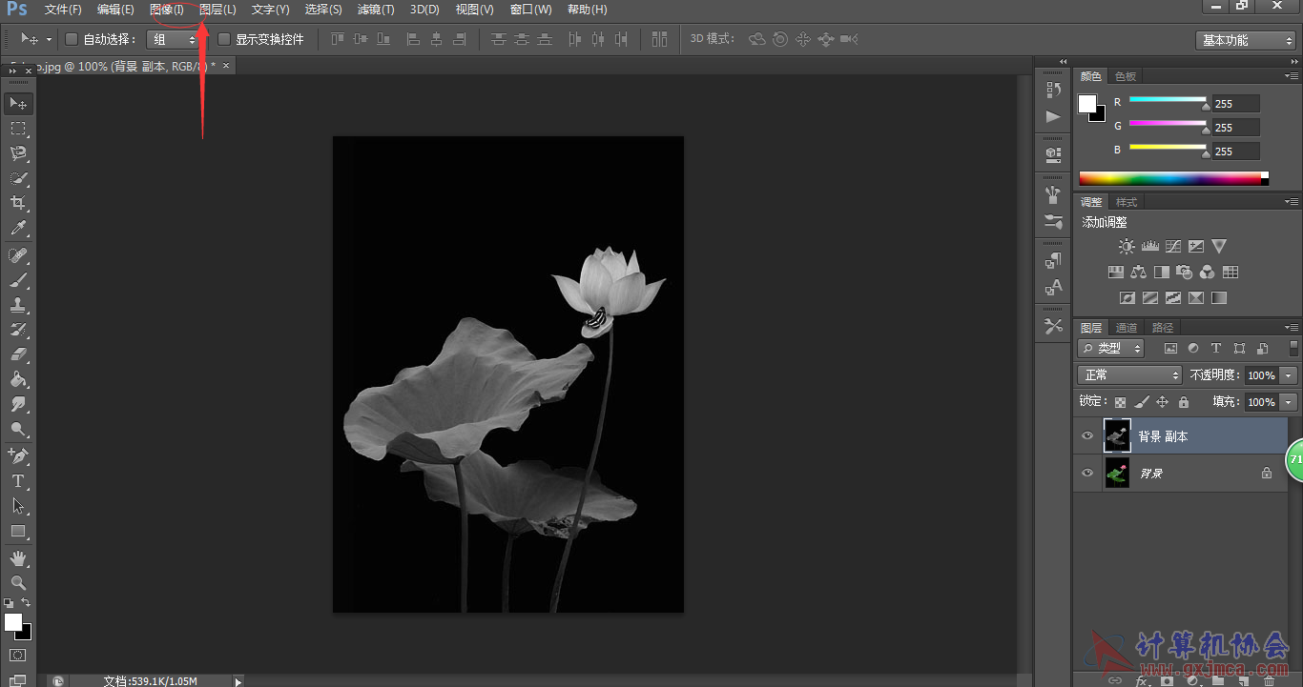Open the 基本功能 workspace dropdown

(1245, 40)
